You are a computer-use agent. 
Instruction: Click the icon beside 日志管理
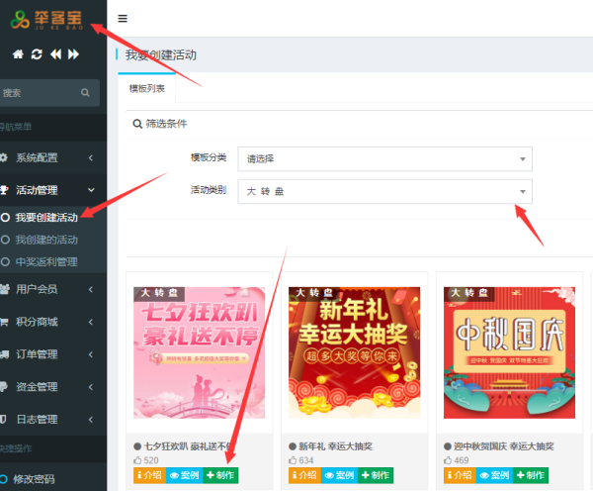pos(3,419)
